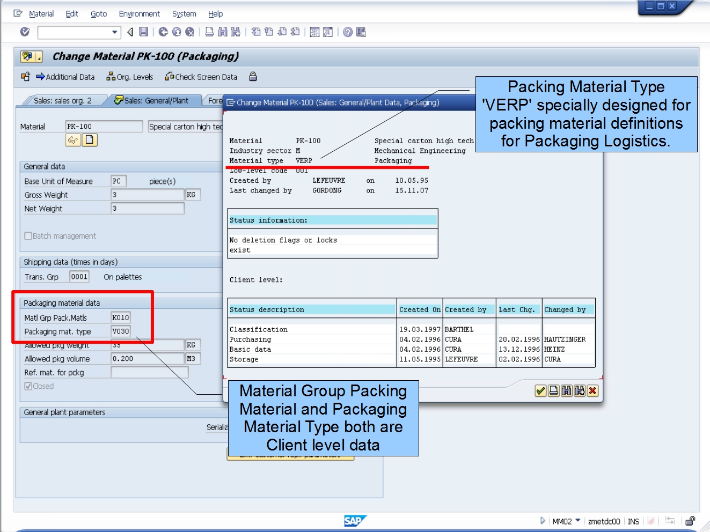710x532 pixels.
Task: Cancel the popup using the red X icon
Action: point(592,391)
